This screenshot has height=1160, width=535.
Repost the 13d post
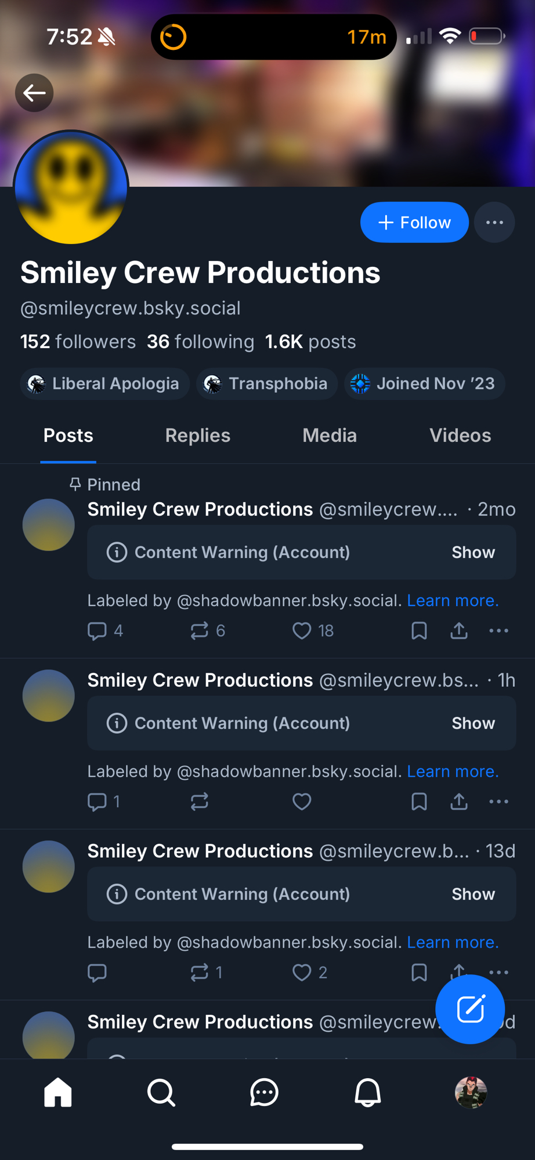click(199, 972)
